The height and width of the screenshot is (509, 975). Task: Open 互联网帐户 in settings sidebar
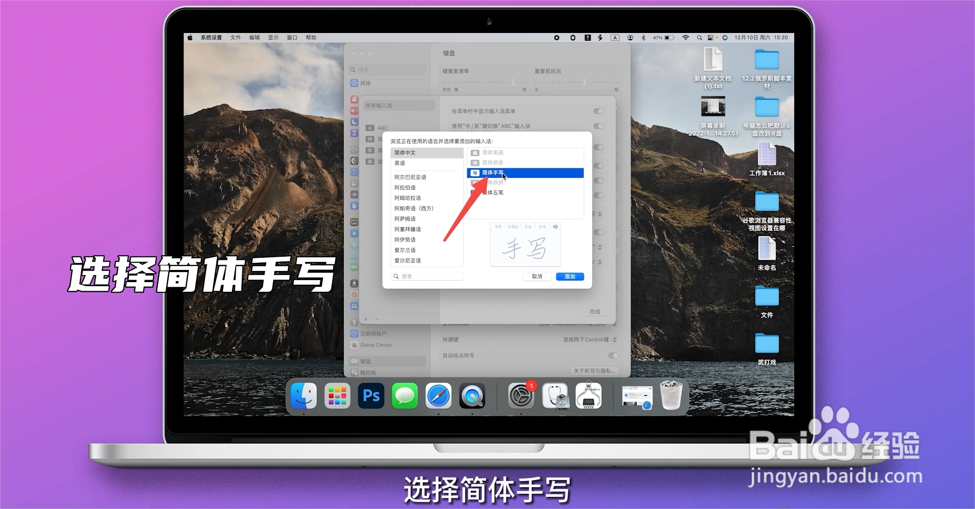[388, 334]
